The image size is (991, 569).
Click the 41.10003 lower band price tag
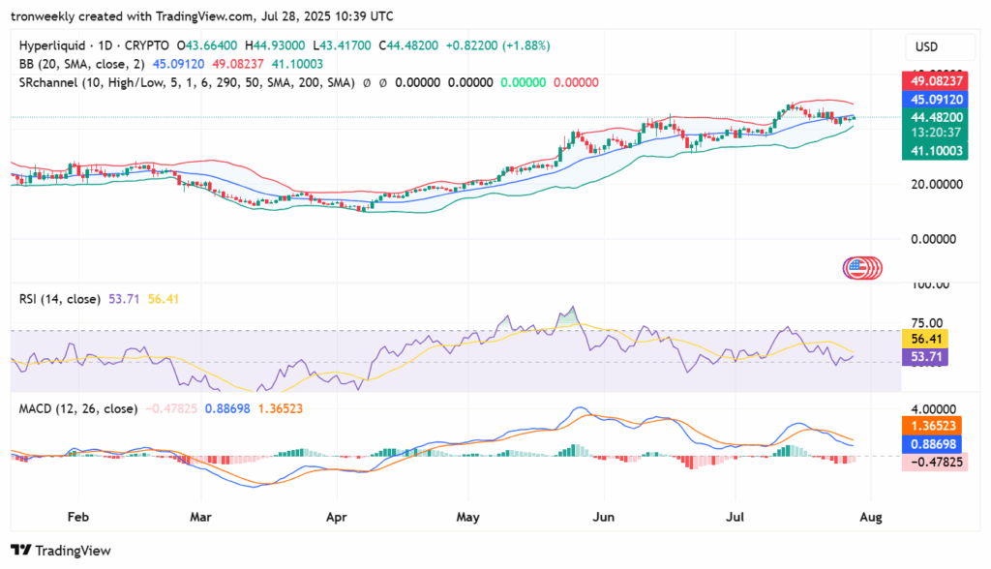pos(935,150)
